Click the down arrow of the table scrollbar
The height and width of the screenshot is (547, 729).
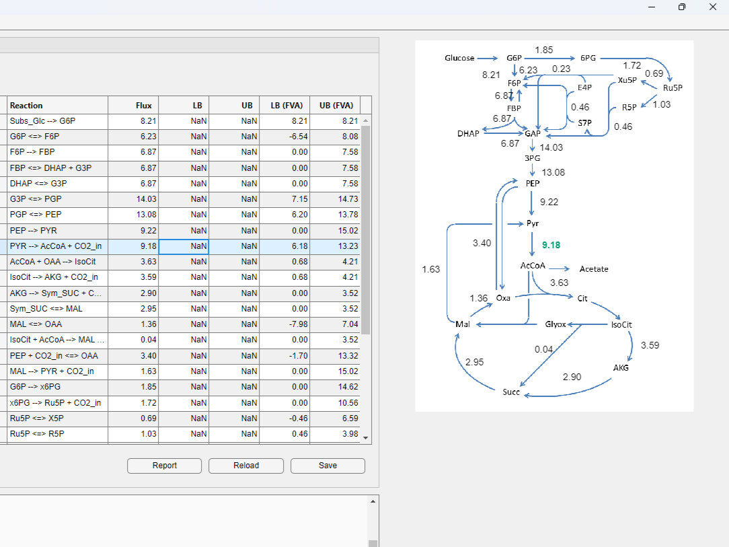pos(365,437)
